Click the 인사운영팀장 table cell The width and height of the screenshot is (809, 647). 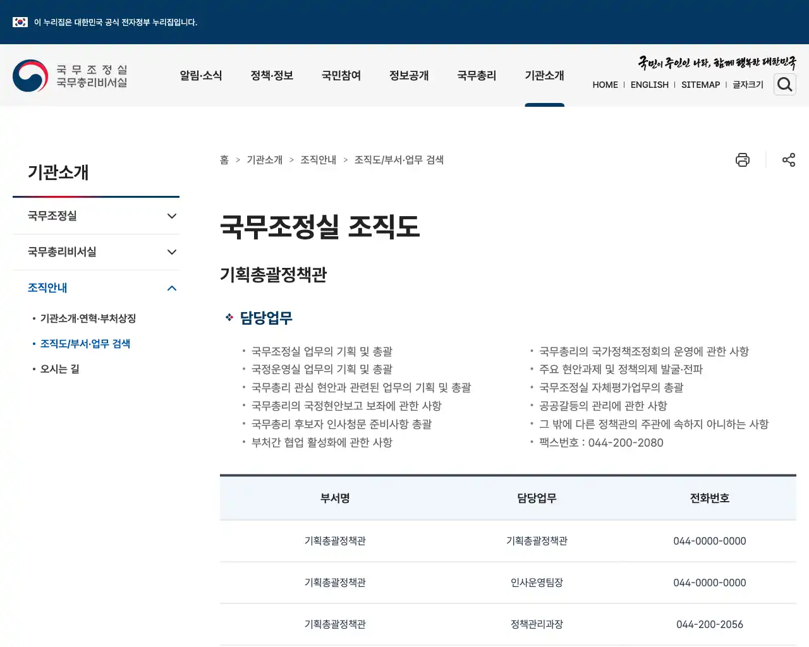point(537,583)
